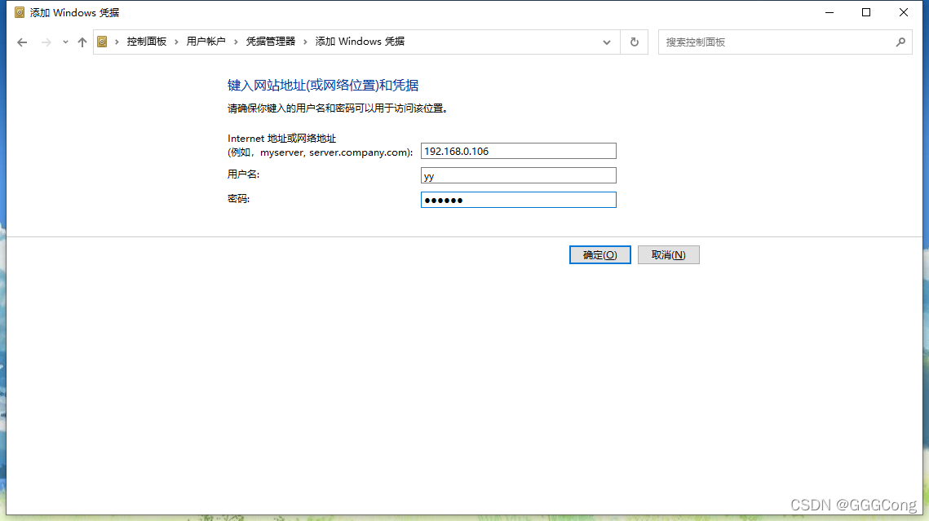Go forward with the right arrow
The height and width of the screenshot is (521, 929).
pos(46,42)
